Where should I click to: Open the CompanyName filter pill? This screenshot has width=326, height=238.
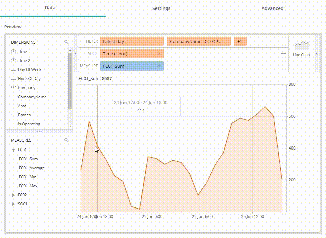pos(198,41)
